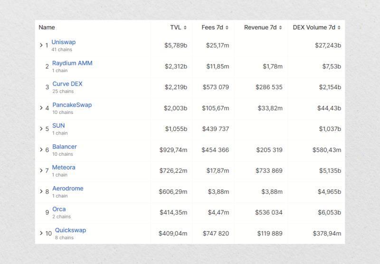
Task: Click the Fees 7d header label
Action: point(212,28)
